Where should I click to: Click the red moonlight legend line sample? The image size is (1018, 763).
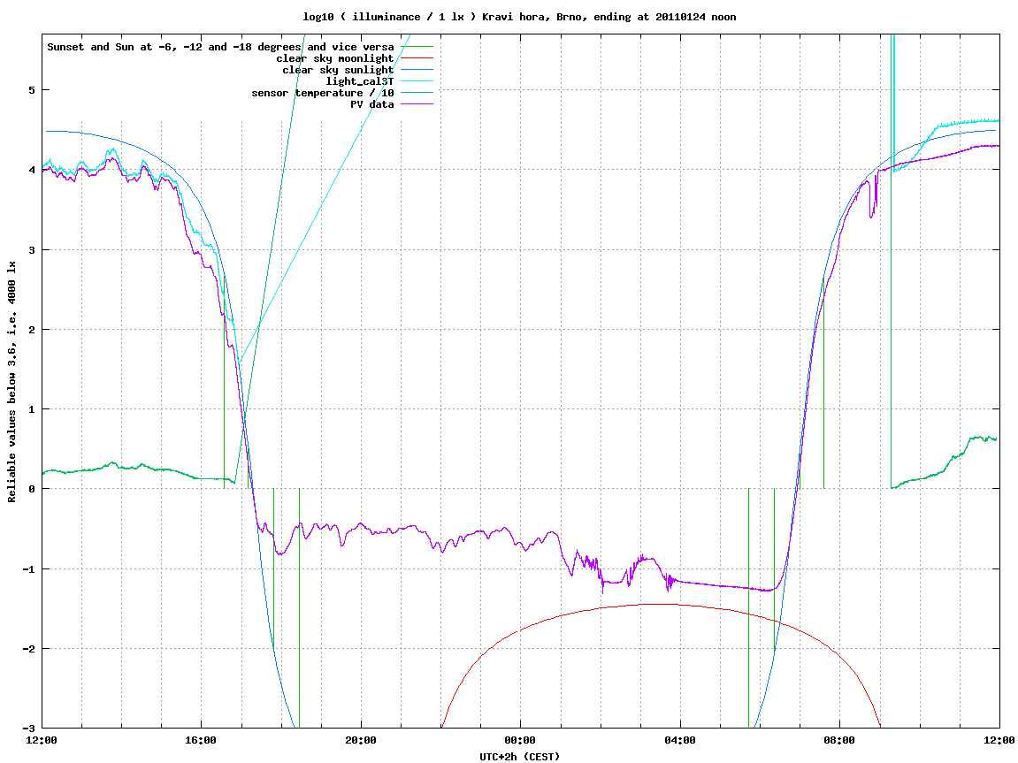point(417,58)
